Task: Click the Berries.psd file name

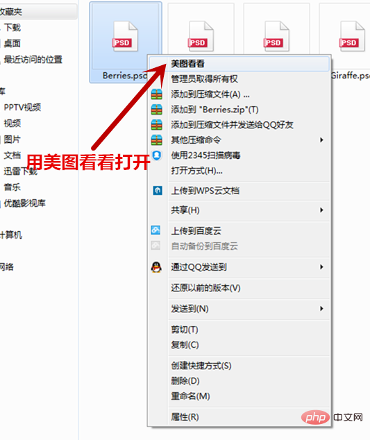Action: click(125, 76)
